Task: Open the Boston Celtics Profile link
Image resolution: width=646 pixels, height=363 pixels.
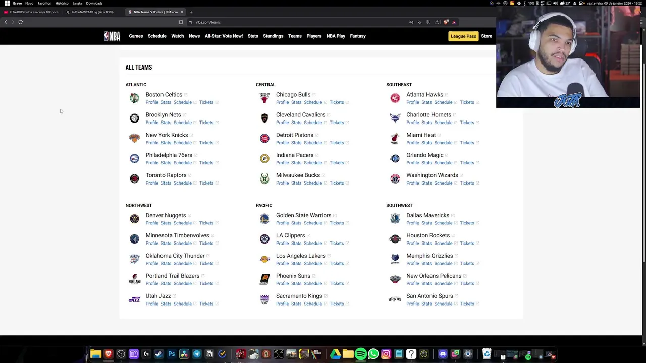Action: pos(152,102)
